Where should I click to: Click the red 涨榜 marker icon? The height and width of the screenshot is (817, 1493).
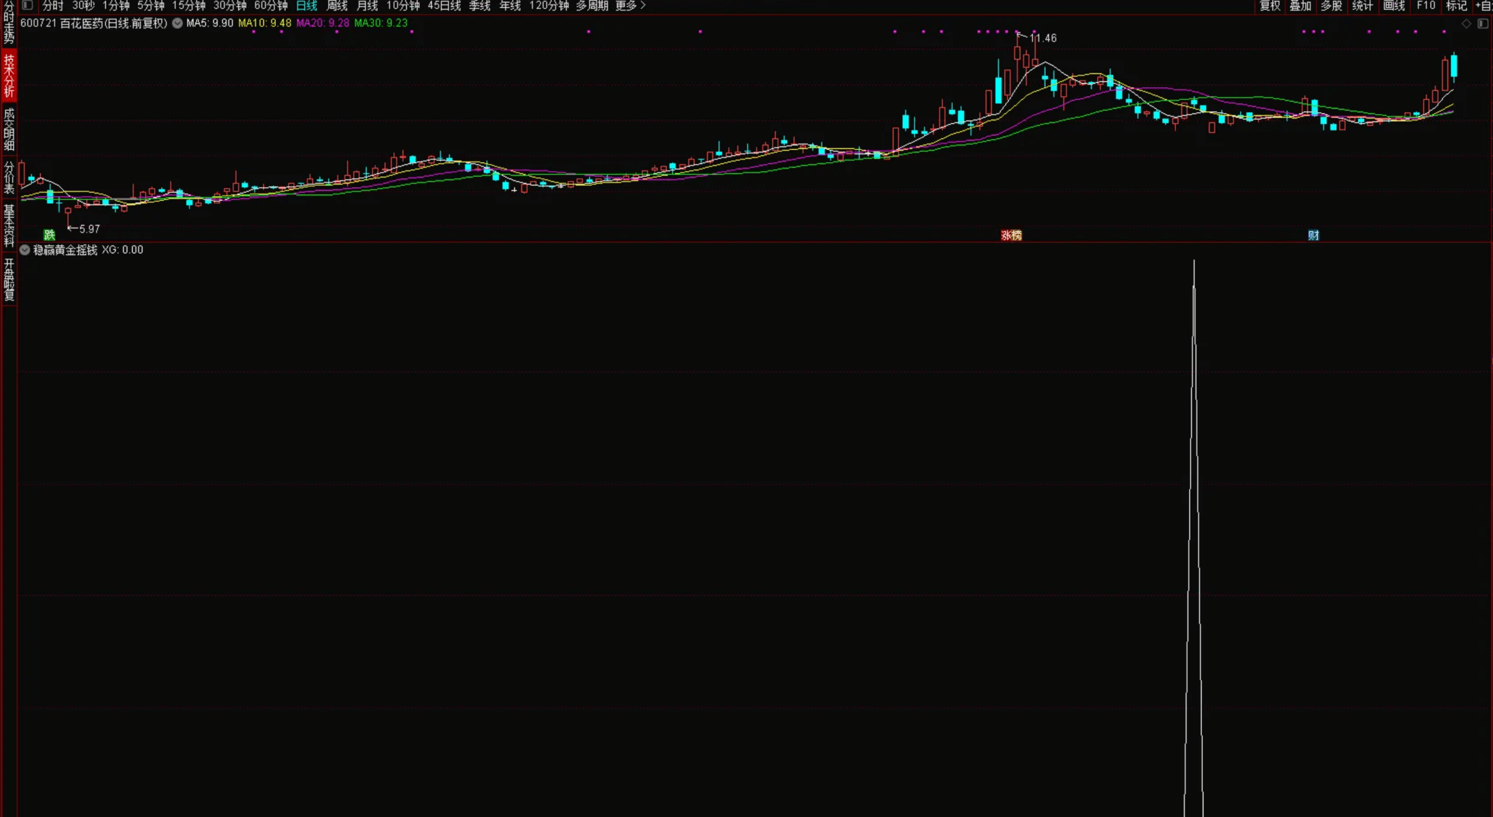(1011, 235)
